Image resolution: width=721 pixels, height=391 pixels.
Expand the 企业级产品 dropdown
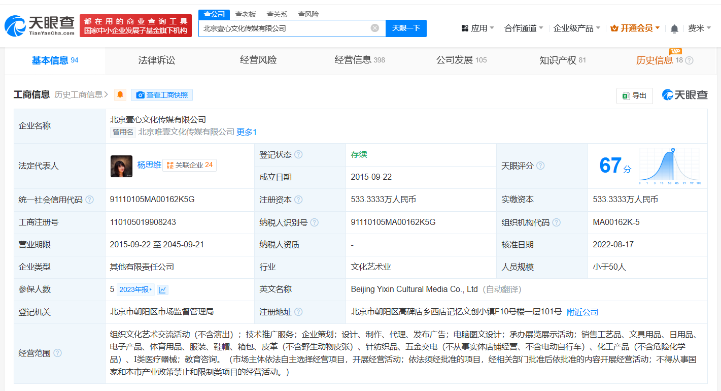pos(576,28)
